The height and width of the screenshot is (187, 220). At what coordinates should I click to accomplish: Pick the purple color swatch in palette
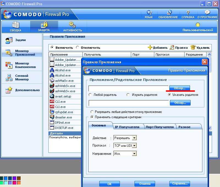pos(15,178)
